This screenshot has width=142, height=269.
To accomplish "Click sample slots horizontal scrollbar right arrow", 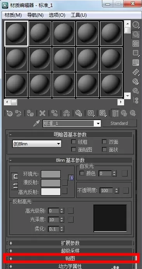I will 121,102.
